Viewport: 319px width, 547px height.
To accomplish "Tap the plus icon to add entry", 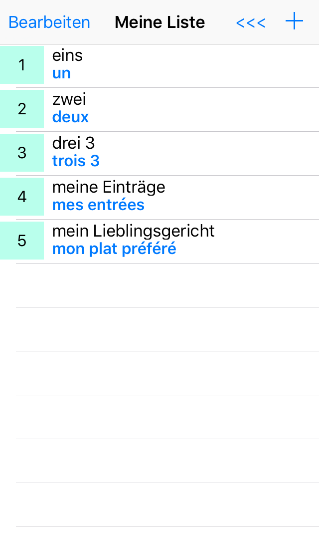I will tap(294, 22).
